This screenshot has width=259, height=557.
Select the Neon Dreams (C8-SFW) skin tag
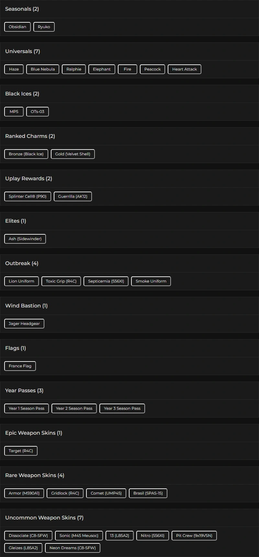pyautogui.click(x=73, y=548)
